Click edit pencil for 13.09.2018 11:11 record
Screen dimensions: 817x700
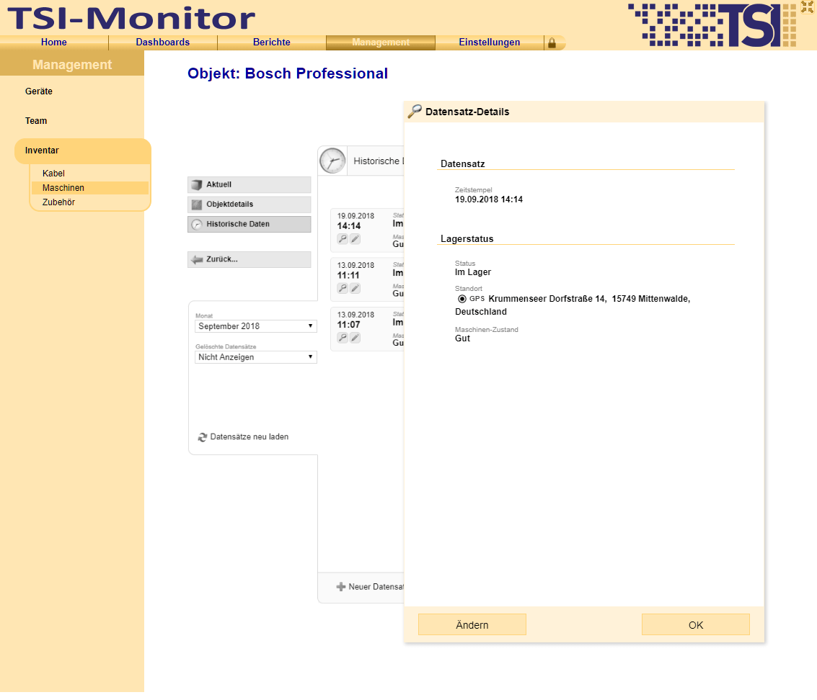pyautogui.click(x=355, y=288)
